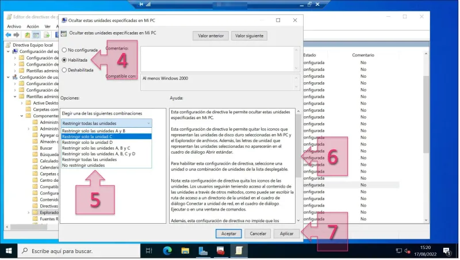Click the Forward arrow in editor toolbar
The width and height of the screenshot is (460, 260).
coord(17,35)
